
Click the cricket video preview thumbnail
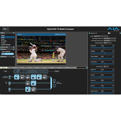41,49
